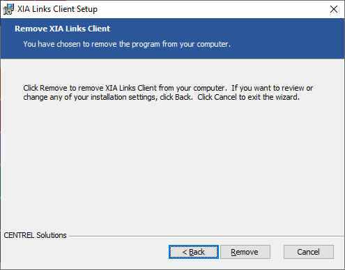Click 'XIA Links Client' name in body text
This screenshot has width=345, height=270.
click(x=131, y=88)
